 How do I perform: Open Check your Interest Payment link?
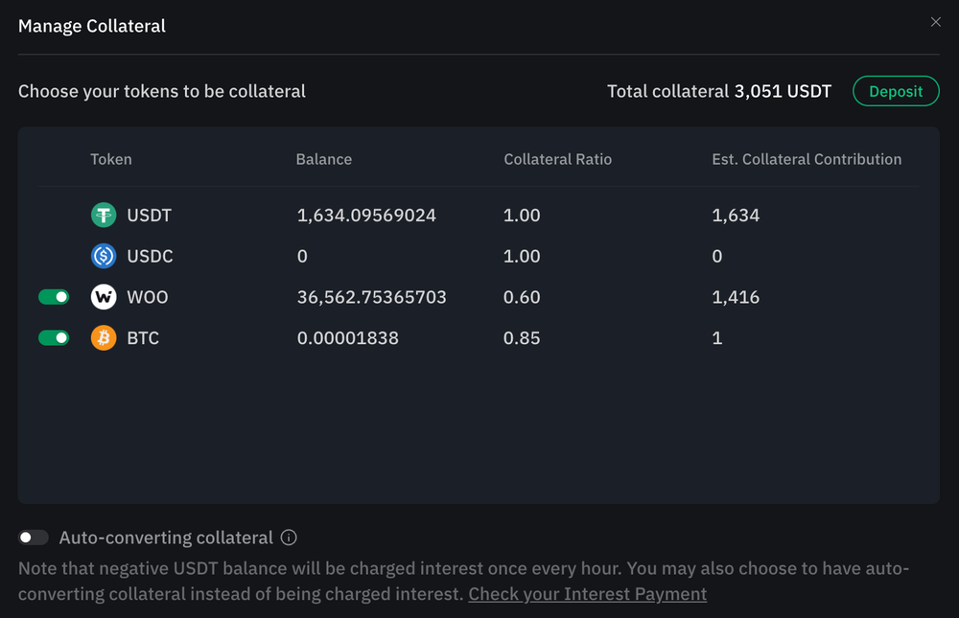coord(587,594)
